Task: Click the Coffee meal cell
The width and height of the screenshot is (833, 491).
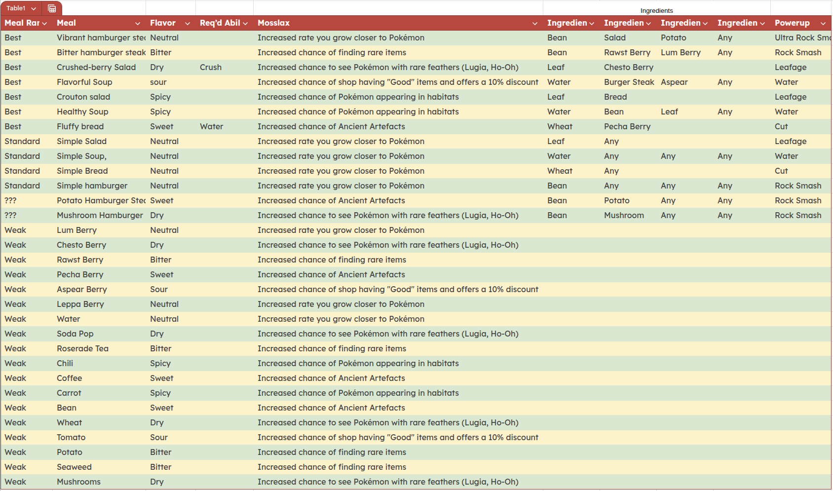Action: tap(99, 378)
